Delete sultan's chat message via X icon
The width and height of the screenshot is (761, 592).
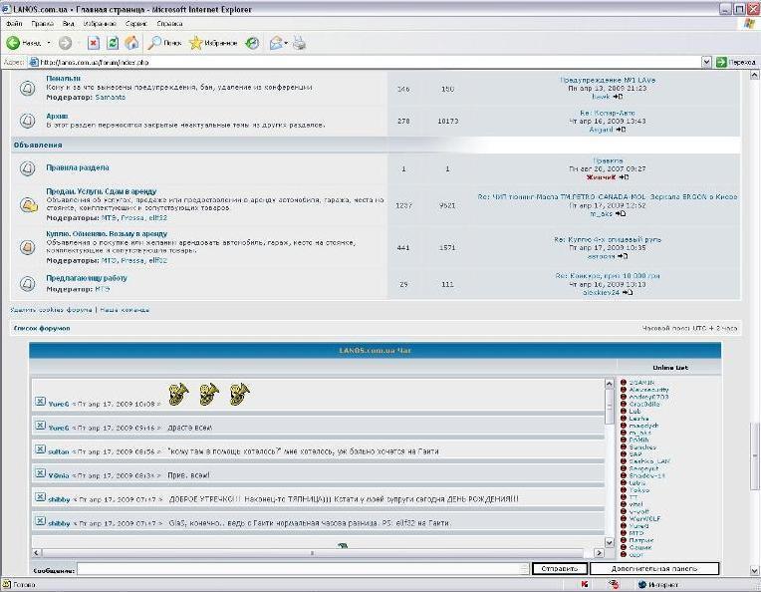[x=40, y=449]
